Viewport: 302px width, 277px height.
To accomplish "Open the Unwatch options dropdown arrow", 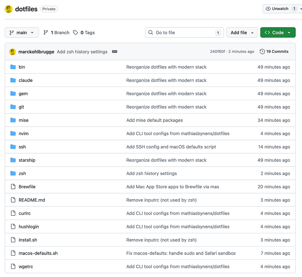I will click(x=301, y=9).
